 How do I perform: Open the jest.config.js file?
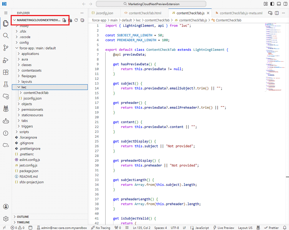point(29,165)
